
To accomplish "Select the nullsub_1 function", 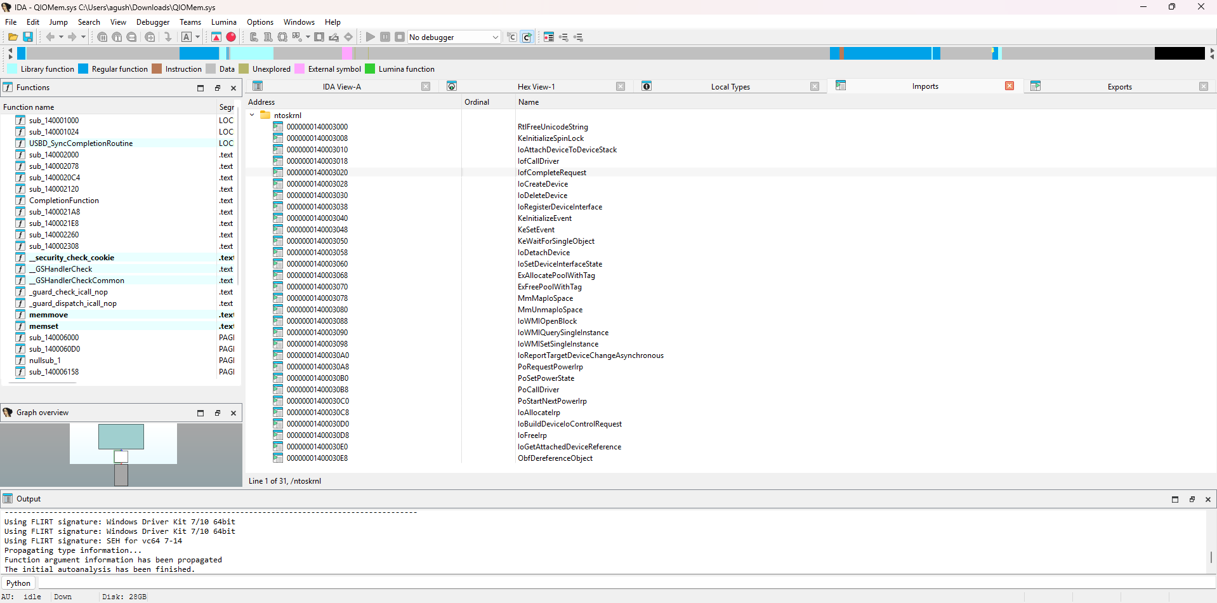I will pos(44,361).
